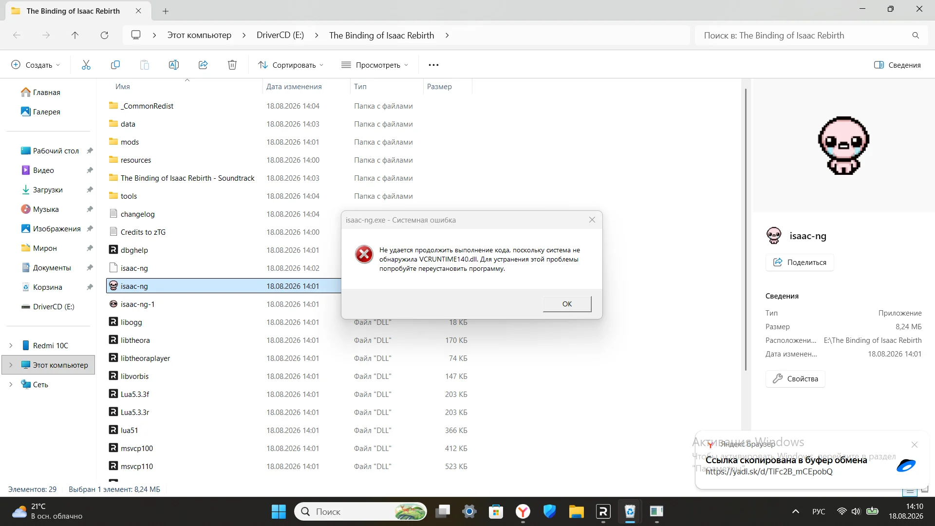Open the Просмотреть dropdown
Viewport: 935px width, 526px height.
pyautogui.click(x=374, y=65)
